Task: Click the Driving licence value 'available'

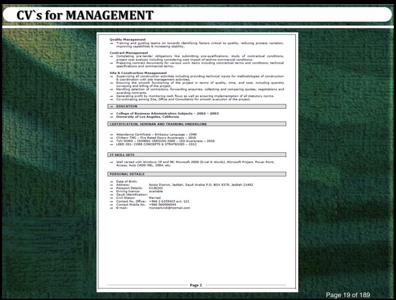Action: [156, 191]
